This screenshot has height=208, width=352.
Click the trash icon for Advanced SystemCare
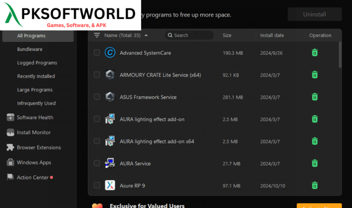click(315, 53)
